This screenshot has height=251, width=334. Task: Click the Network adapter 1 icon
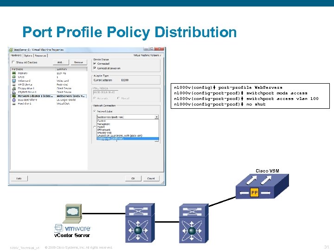(x=14, y=96)
